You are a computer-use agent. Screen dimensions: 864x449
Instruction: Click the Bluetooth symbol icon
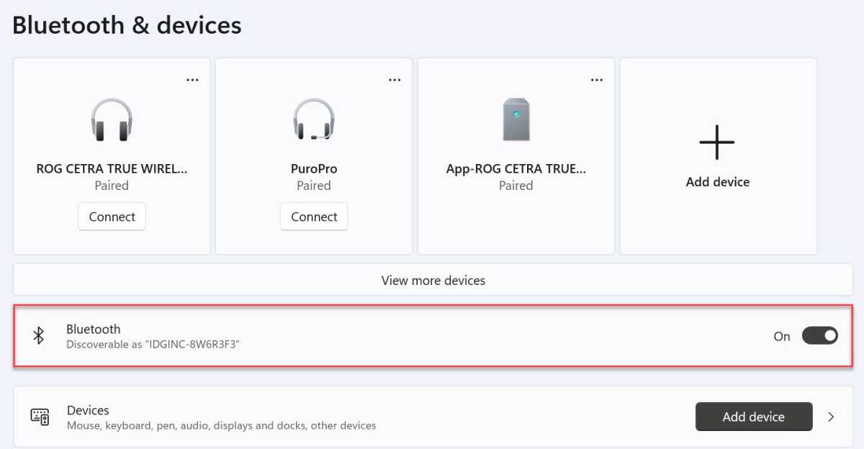[39, 336]
